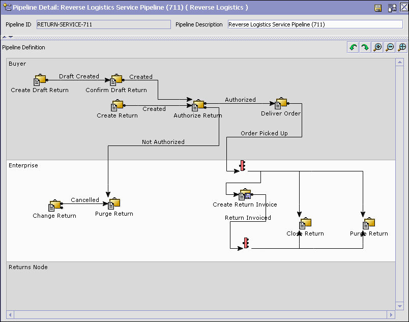Select the Create Return Invoice node
This screenshot has width=409, height=322.
click(245, 194)
